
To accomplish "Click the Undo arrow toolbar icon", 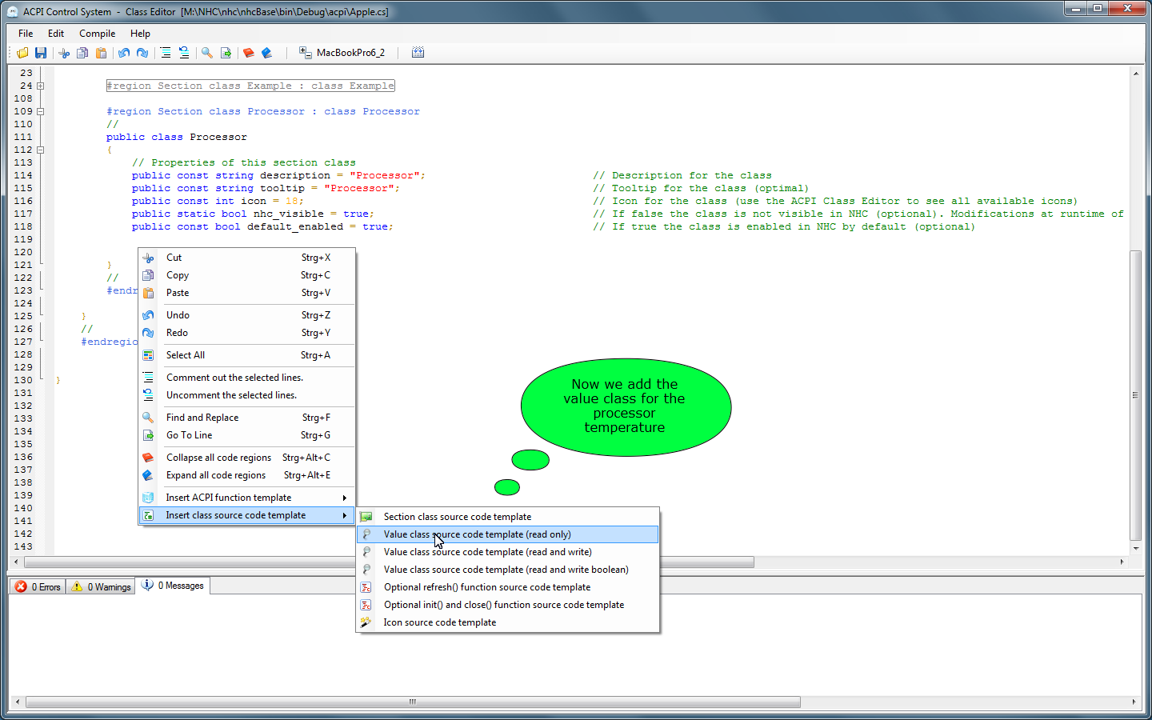I will point(124,53).
